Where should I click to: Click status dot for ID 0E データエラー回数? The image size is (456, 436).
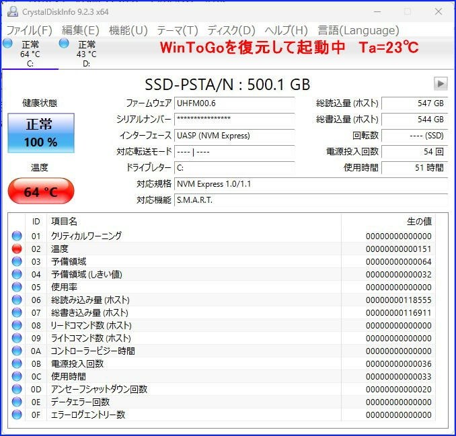17,402
